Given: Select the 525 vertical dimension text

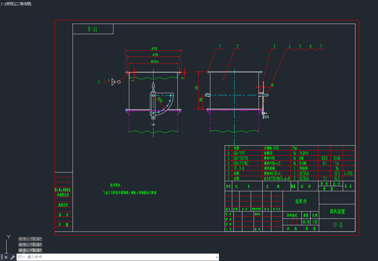Looking at the screenshot, I should (196, 87).
